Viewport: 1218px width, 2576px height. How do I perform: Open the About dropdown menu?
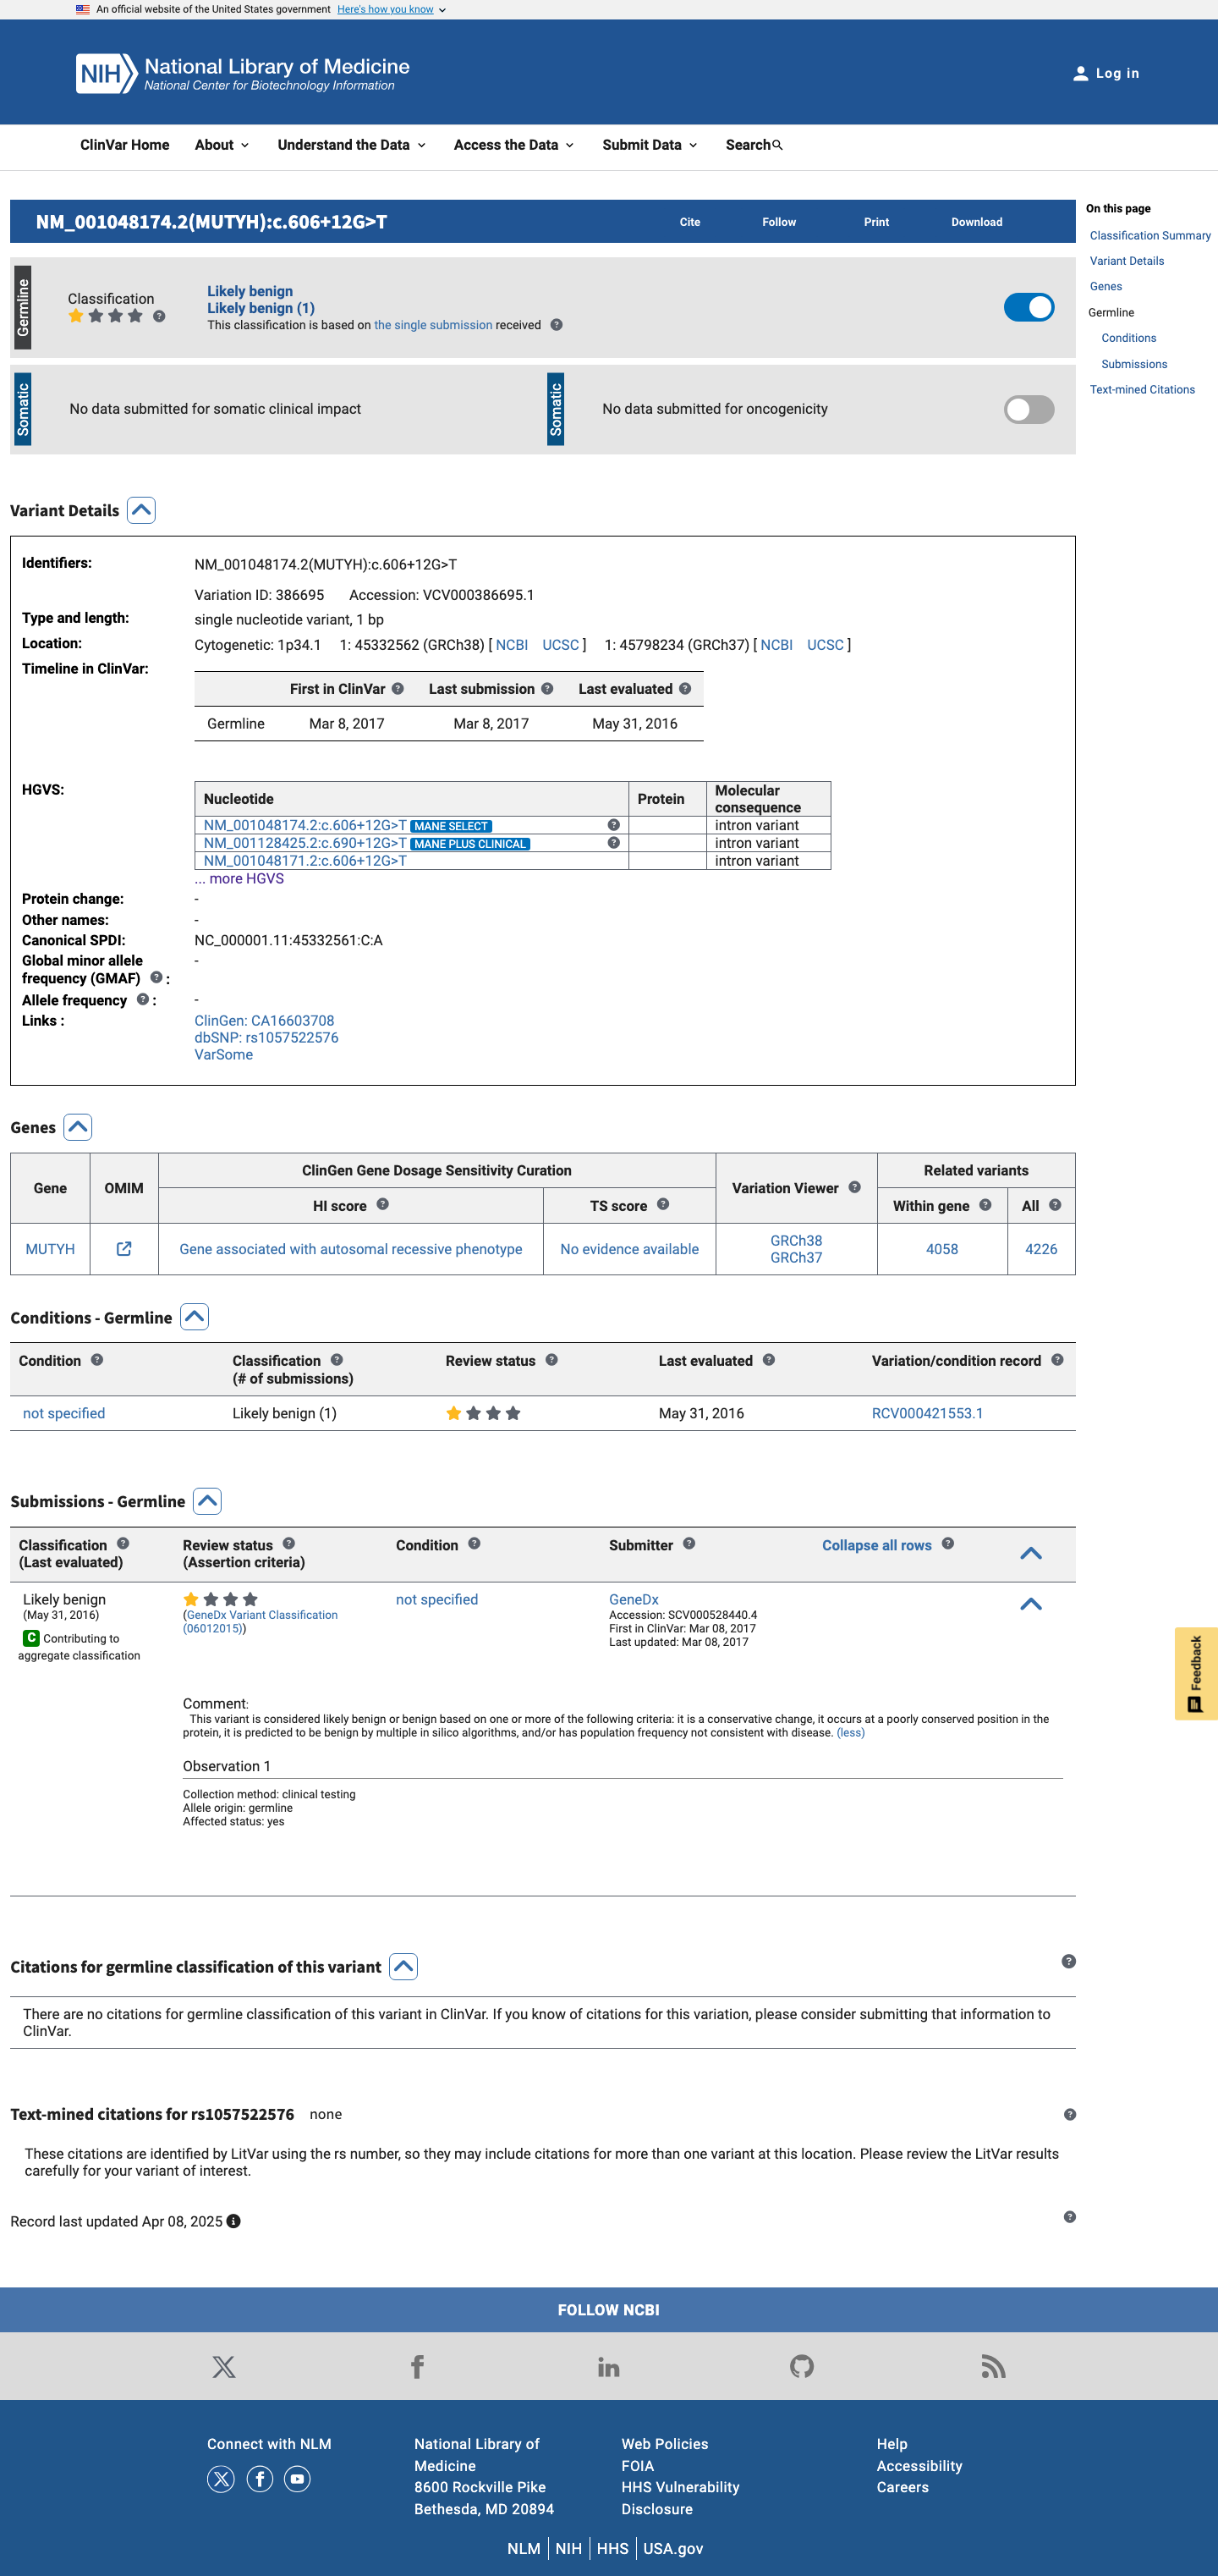222,145
